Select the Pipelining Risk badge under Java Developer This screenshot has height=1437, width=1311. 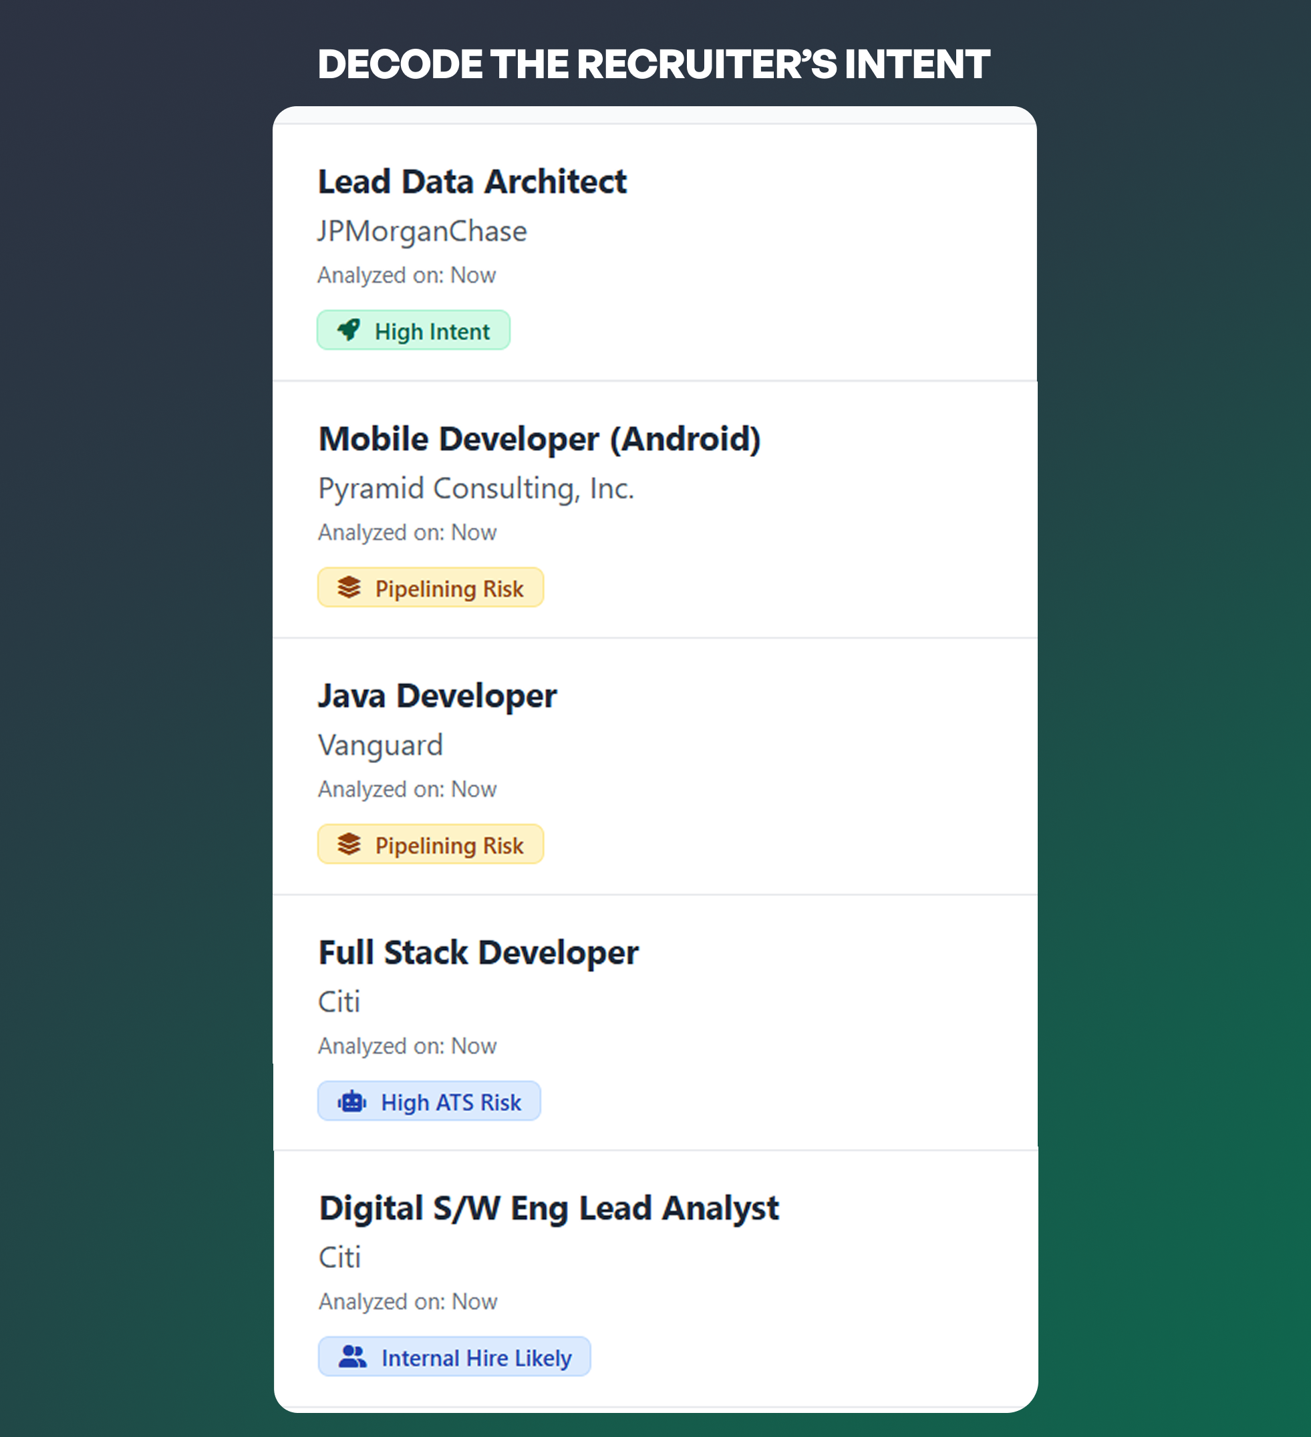click(x=430, y=844)
